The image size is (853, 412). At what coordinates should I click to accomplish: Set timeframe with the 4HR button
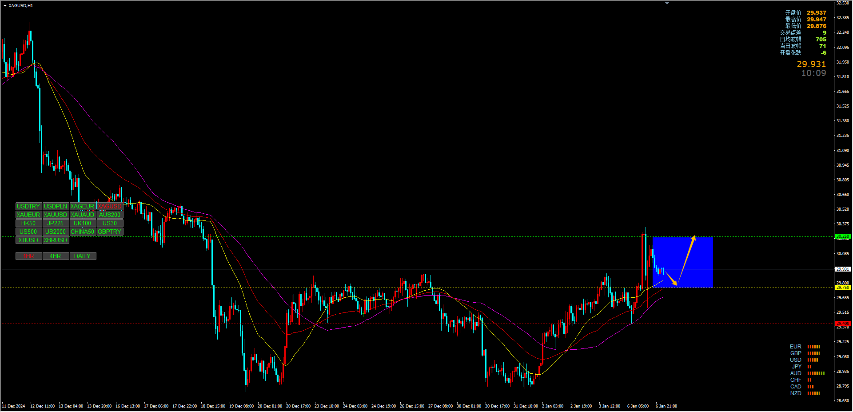tap(56, 256)
